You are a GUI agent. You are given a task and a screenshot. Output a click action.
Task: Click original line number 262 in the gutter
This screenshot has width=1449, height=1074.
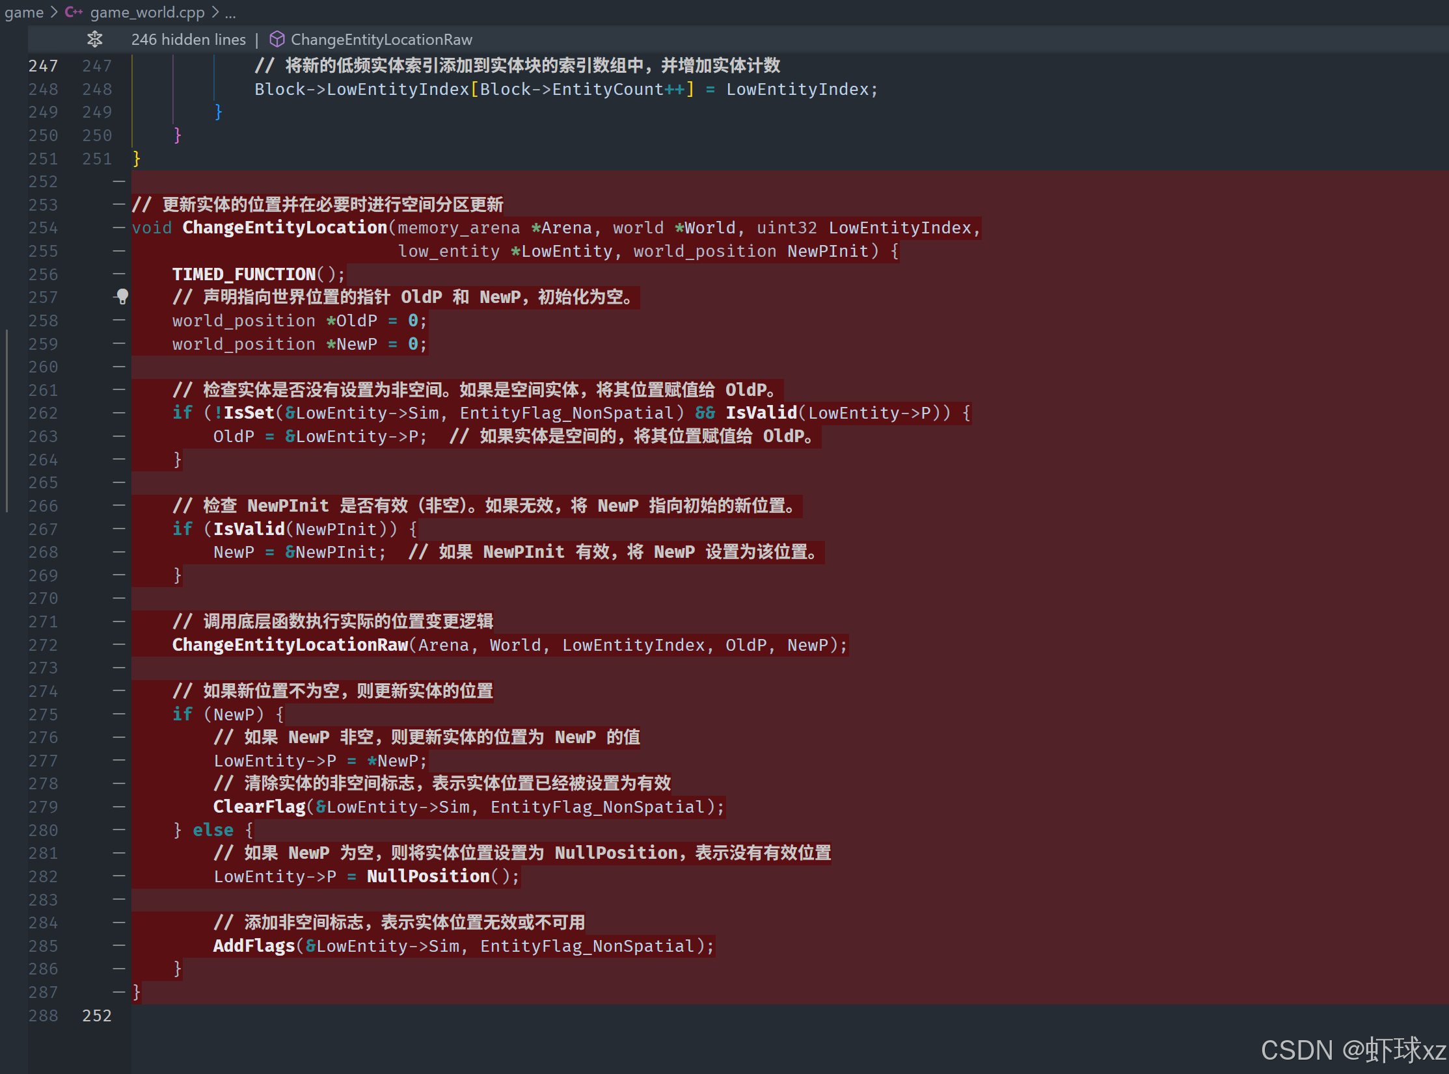43,413
